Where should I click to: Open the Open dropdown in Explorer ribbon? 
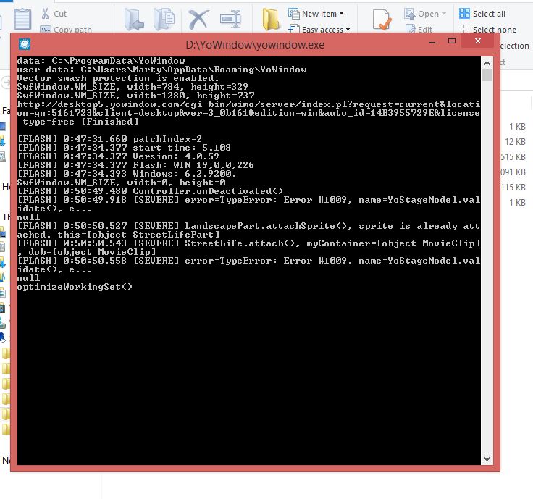coord(425,14)
